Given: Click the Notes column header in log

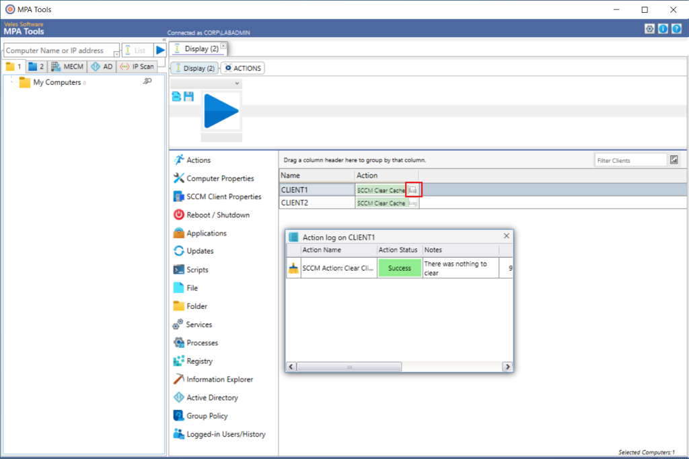Looking at the screenshot, I should [460, 250].
